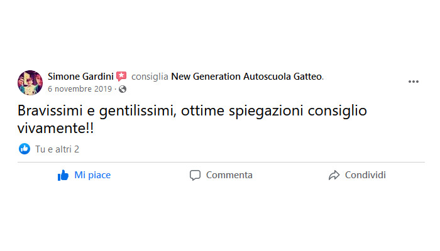This screenshot has height=251, width=440.
Task: Select the "Commenta" button label
Action: pyautogui.click(x=229, y=175)
